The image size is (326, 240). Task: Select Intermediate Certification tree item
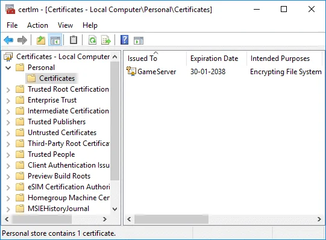pyautogui.click(x=68, y=111)
